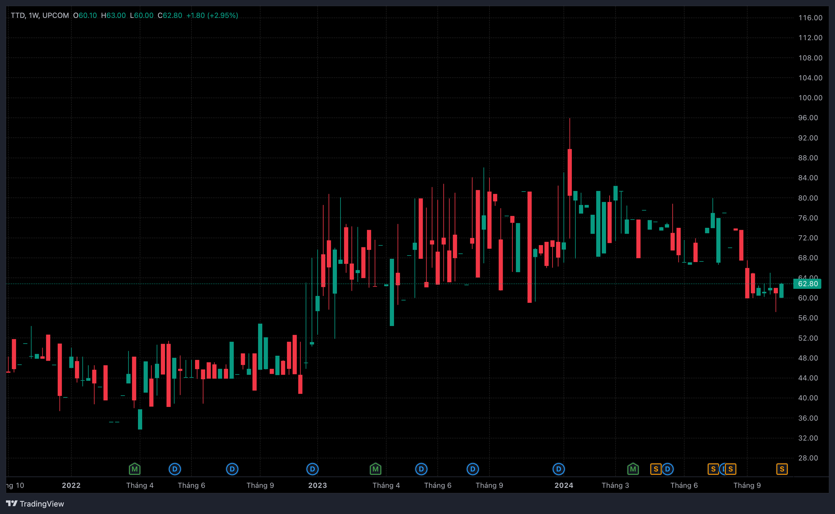Click the last green candle at 62.80
Screen dimensions: 835x514
click(781, 291)
